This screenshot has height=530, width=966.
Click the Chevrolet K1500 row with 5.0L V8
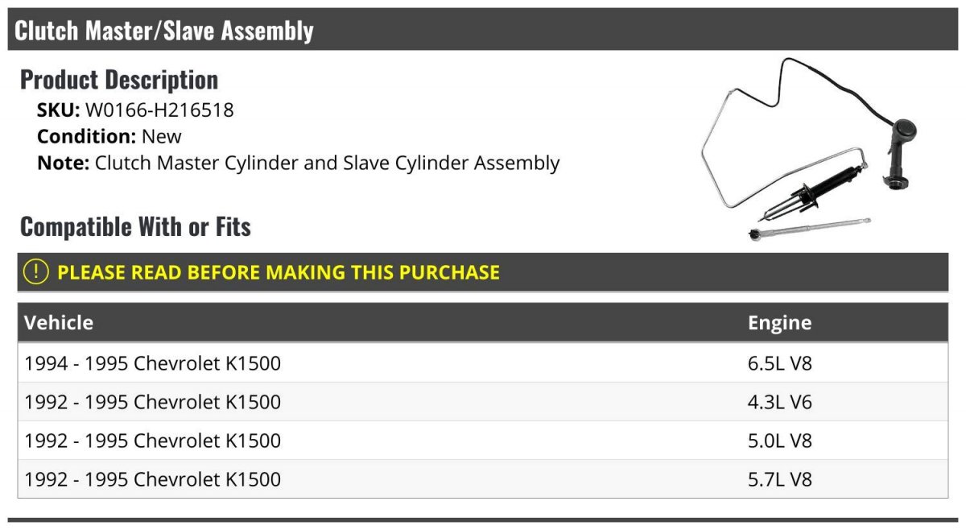pyautogui.click(x=483, y=441)
